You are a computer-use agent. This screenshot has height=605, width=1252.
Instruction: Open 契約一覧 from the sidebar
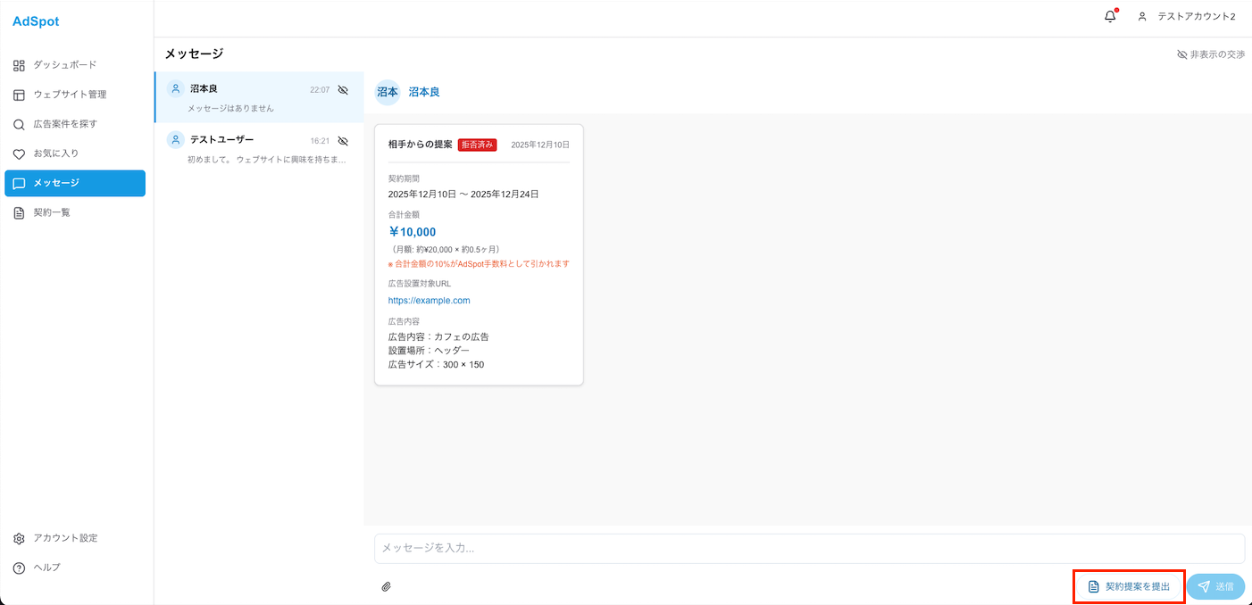[x=52, y=212]
